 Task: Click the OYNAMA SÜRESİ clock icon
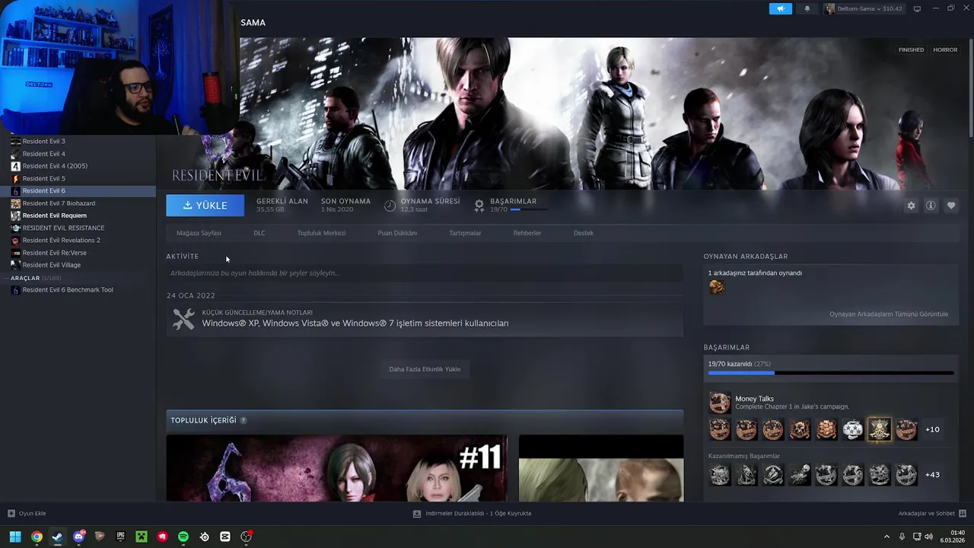pyautogui.click(x=390, y=205)
